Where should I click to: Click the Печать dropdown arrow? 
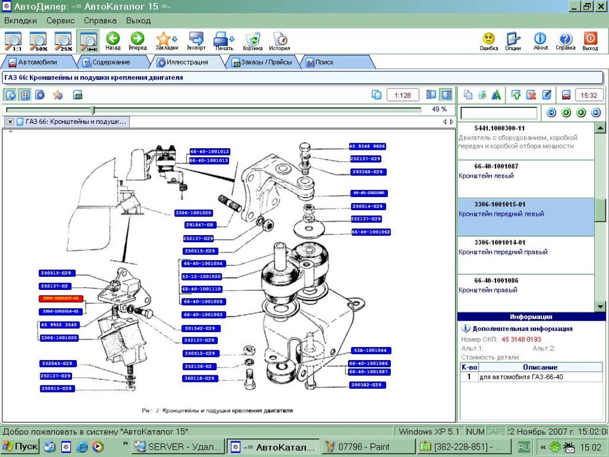click(x=232, y=39)
